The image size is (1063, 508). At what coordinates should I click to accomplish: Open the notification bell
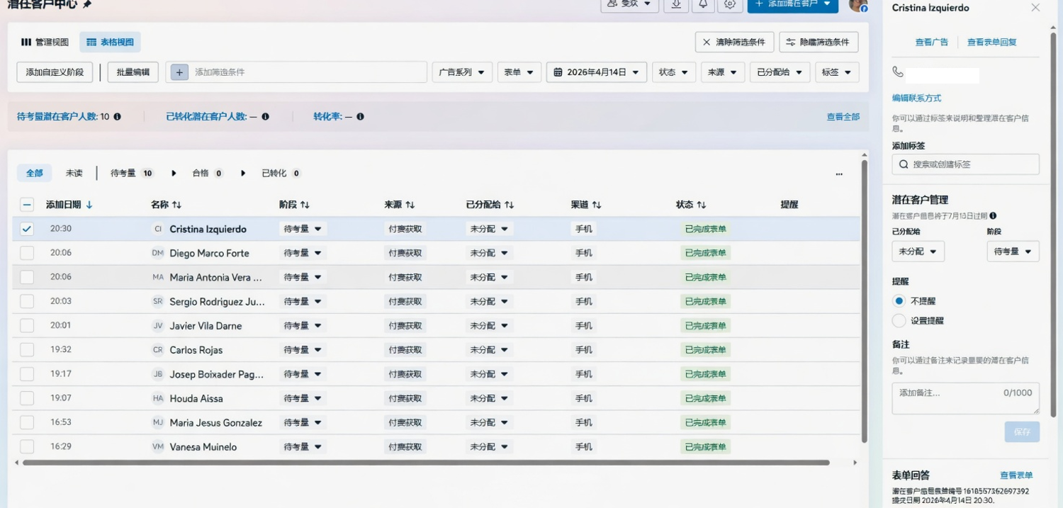[x=702, y=6]
